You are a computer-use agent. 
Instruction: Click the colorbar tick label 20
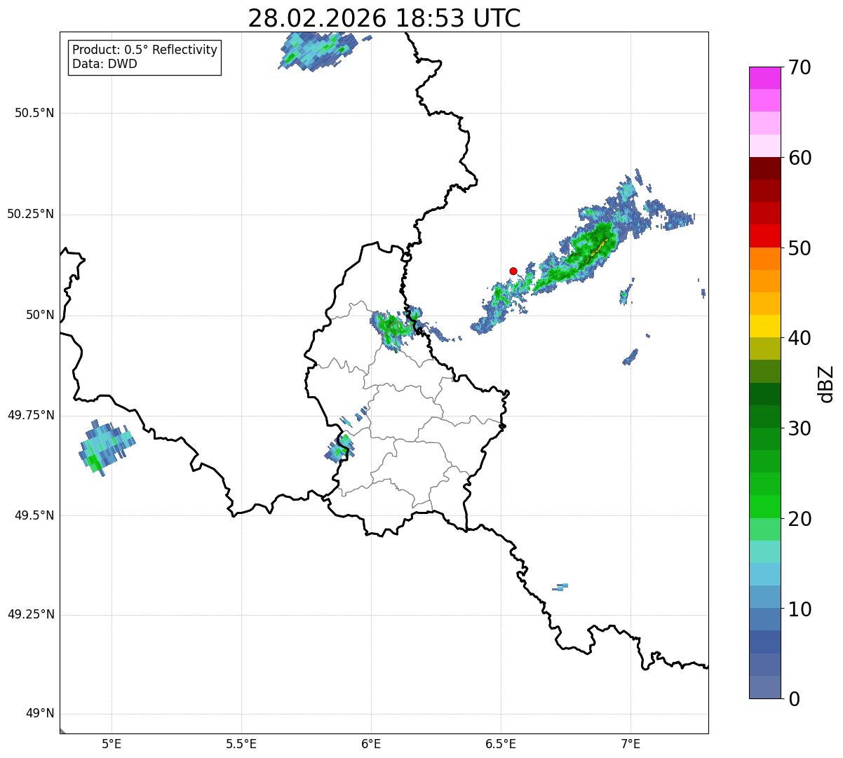pos(799,519)
